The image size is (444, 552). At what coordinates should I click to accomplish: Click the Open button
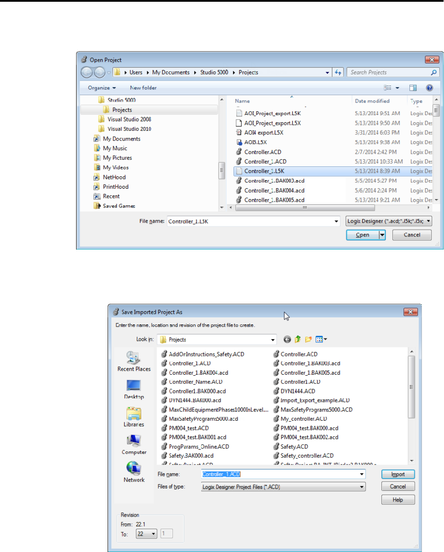(362, 235)
